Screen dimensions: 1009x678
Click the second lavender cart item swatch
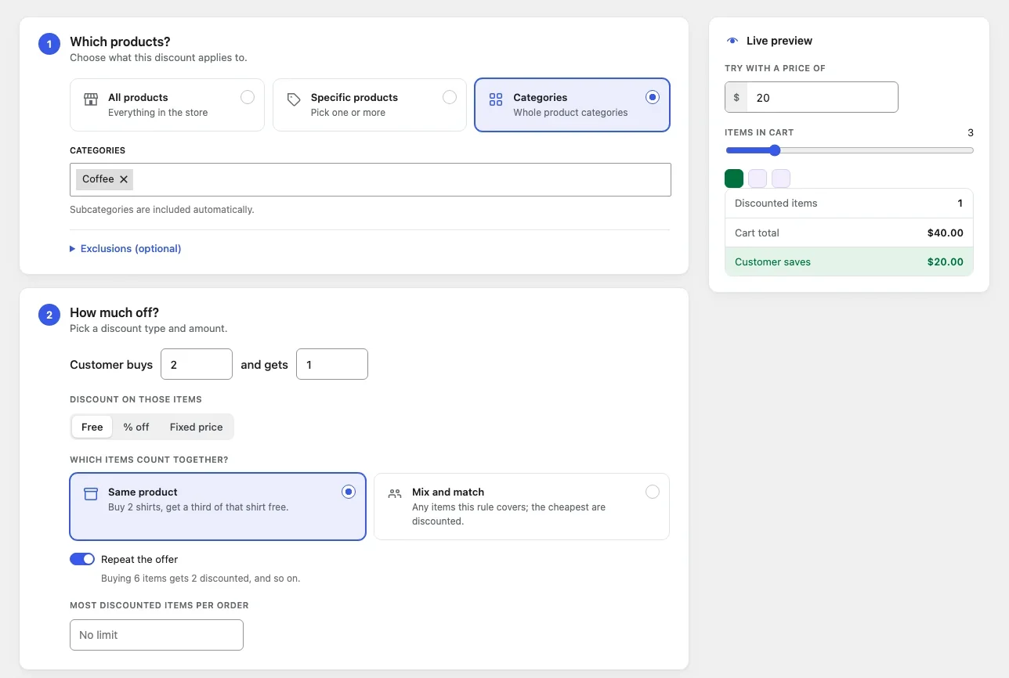click(x=758, y=179)
